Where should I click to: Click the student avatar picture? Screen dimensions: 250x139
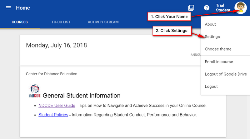pos(240,8)
